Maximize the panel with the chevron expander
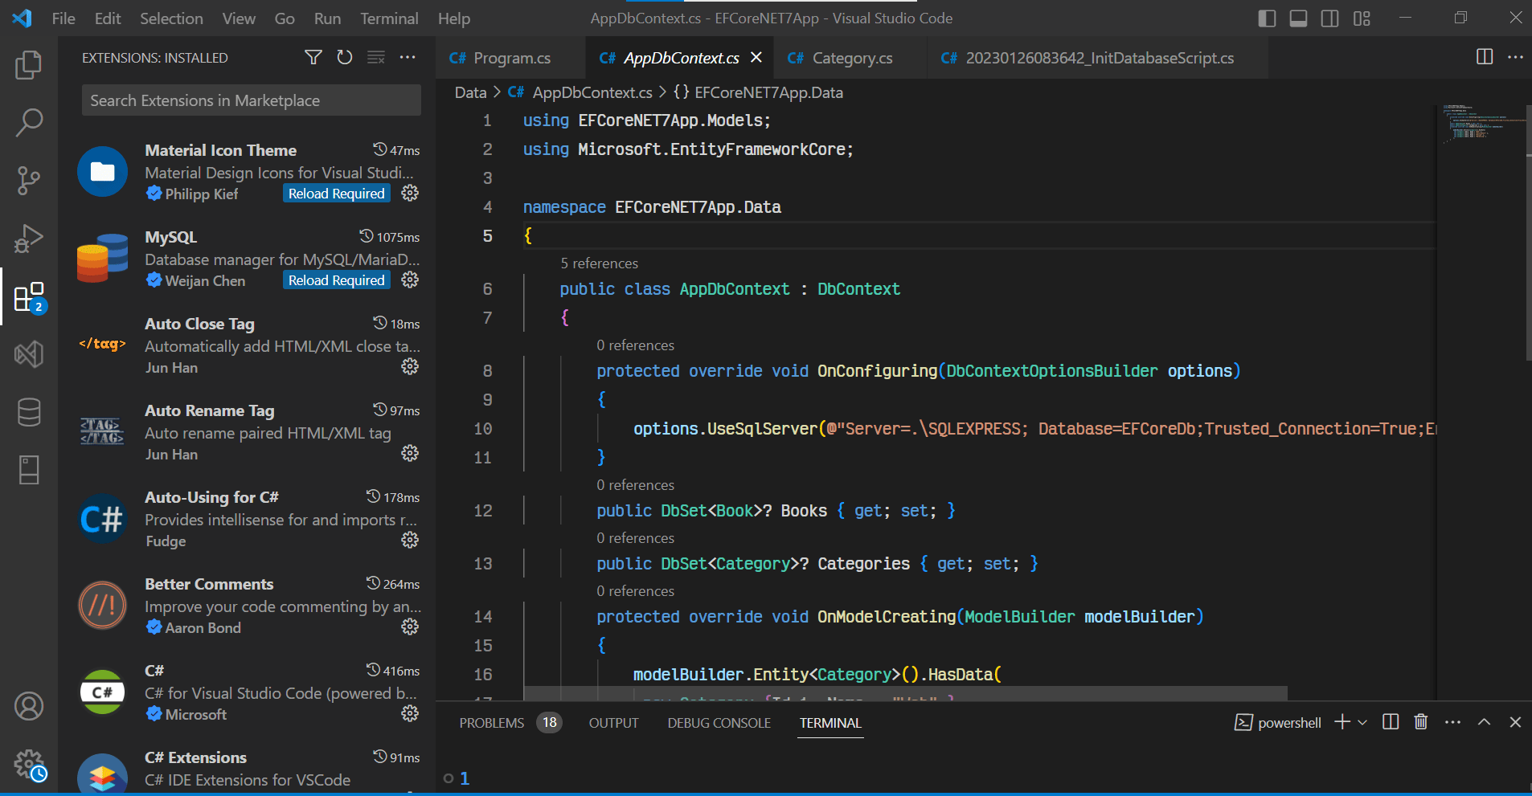This screenshot has width=1532, height=796. (x=1484, y=722)
